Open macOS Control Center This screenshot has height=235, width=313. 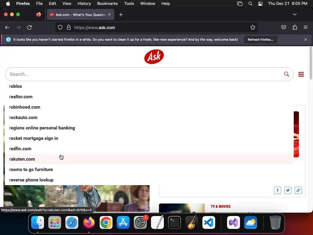point(260,4)
